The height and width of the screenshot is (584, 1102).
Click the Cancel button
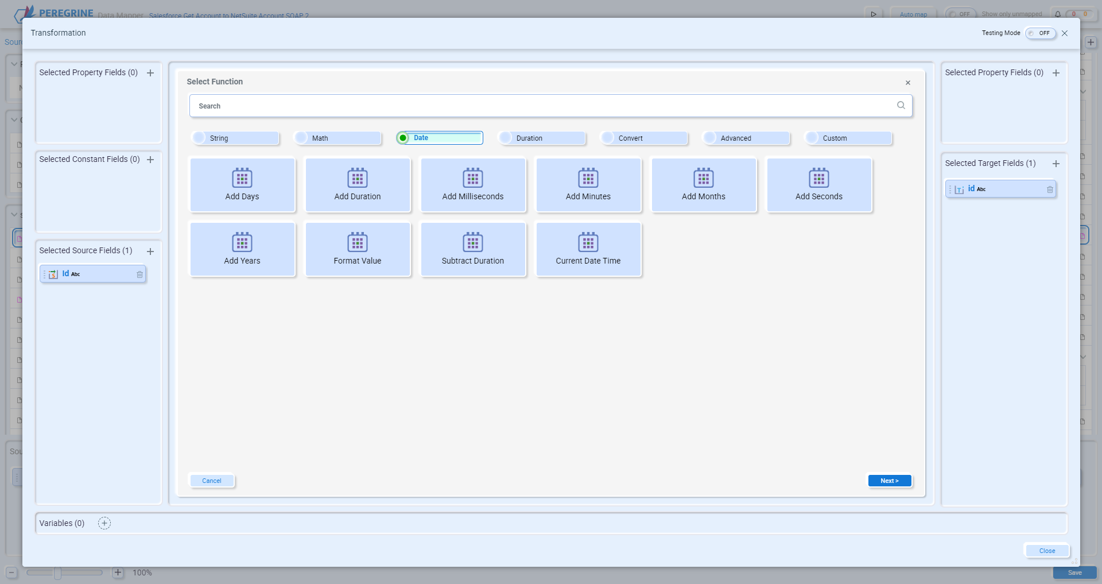(x=212, y=481)
